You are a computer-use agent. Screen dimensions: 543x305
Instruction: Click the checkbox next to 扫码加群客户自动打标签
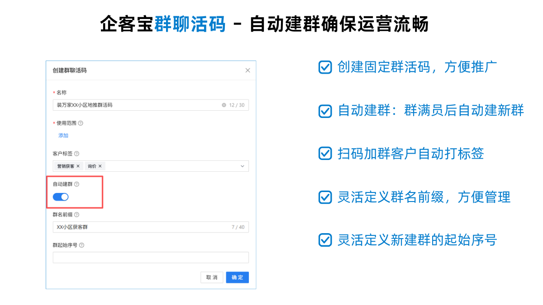[325, 154]
